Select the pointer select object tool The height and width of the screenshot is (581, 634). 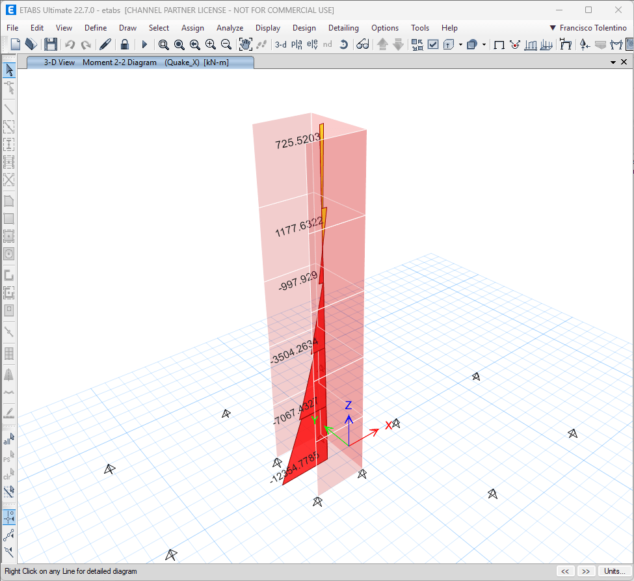point(9,70)
